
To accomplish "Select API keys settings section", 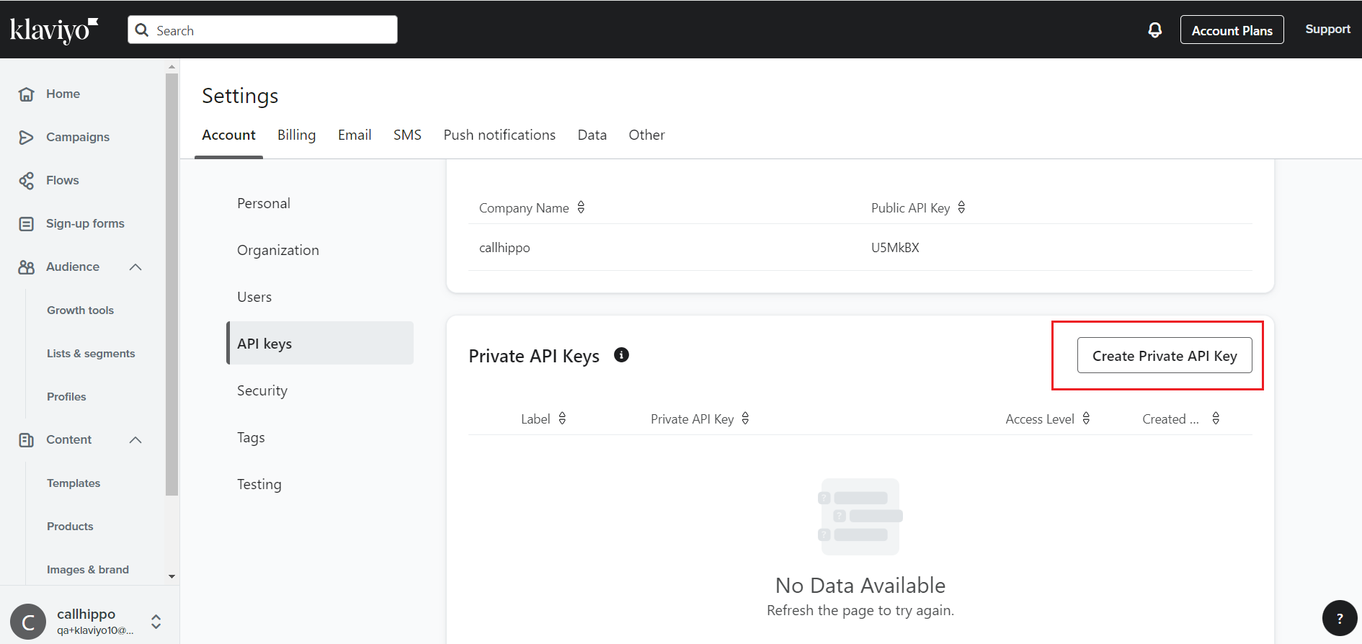I will 320,343.
